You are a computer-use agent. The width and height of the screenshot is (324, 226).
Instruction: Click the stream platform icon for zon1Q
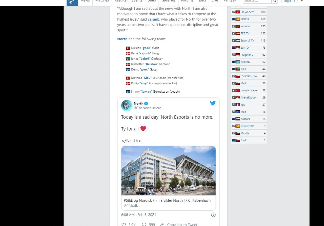233,48
